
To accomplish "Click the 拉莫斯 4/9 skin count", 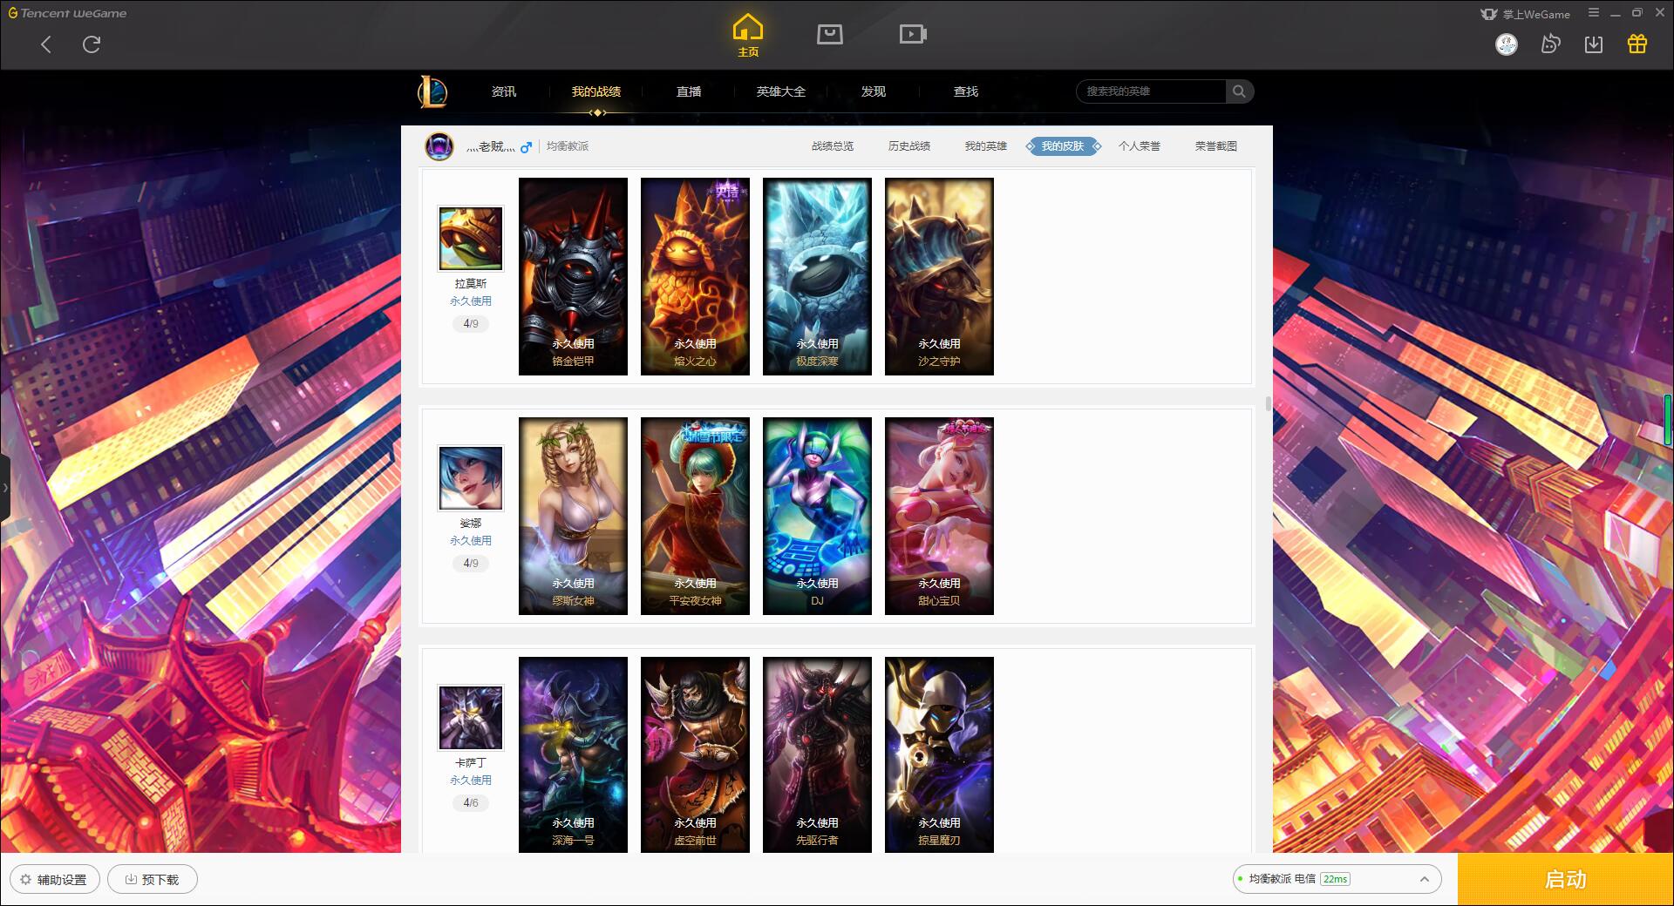I will pos(471,323).
